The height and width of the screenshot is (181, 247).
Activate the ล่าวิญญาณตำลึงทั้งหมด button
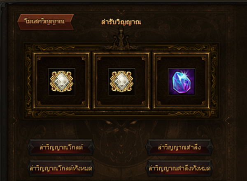[x=179, y=168]
